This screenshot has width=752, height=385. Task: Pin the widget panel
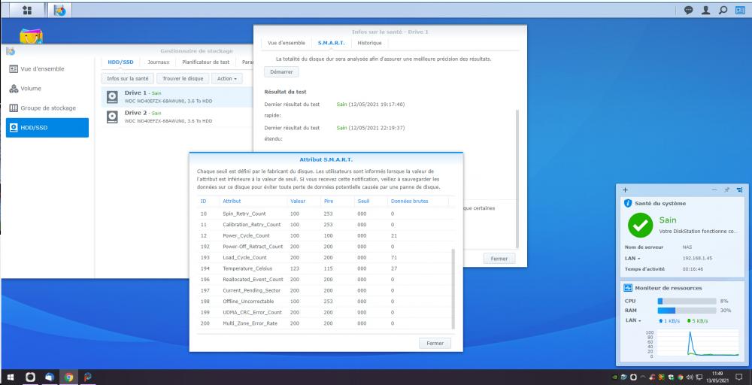[726, 189]
